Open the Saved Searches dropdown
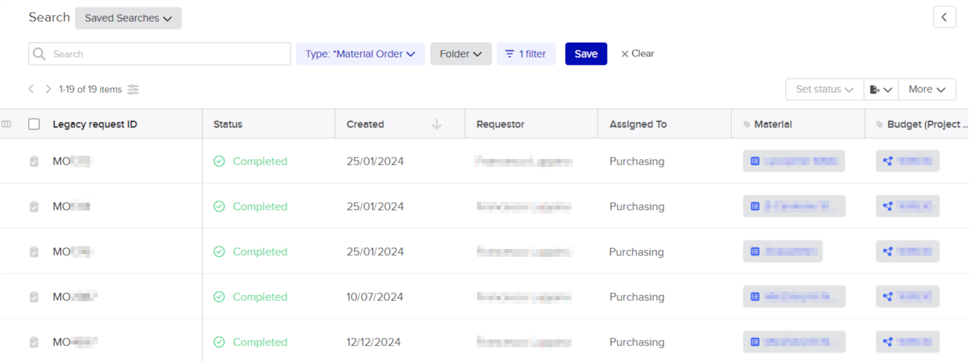 click(128, 18)
